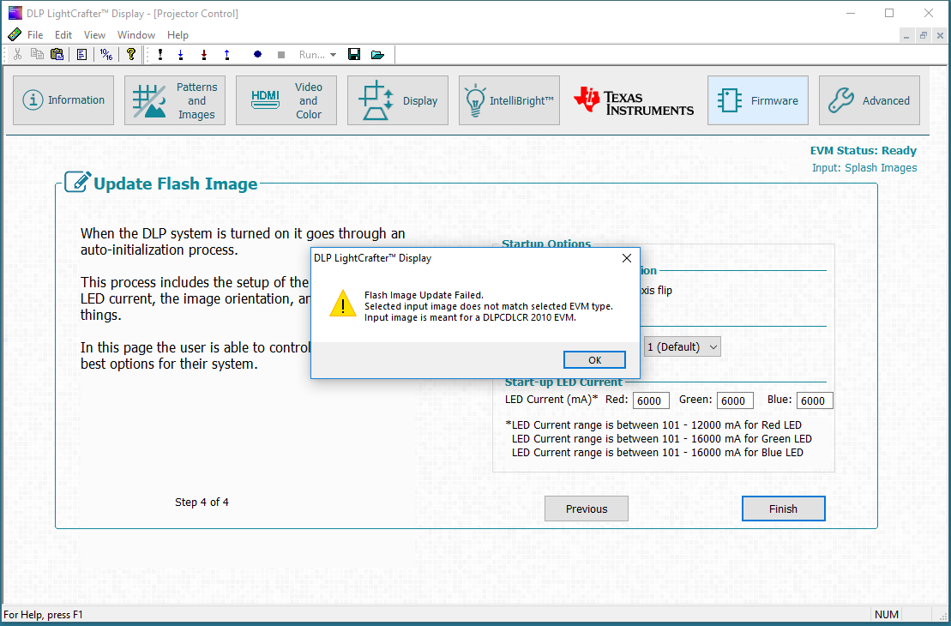The width and height of the screenshot is (951, 626).
Task: Click the Texas Instruments logo
Action: (x=633, y=100)
